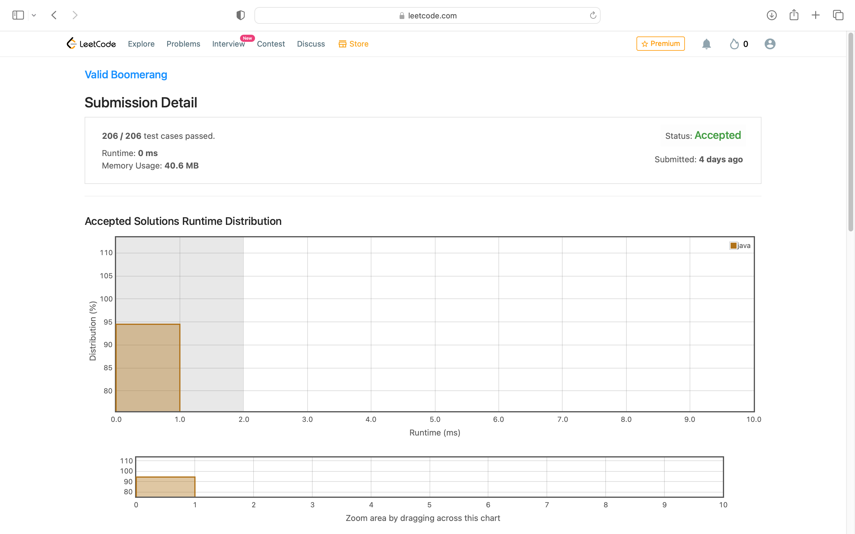Click the Valid Boomerang link
855x534 pixels.
(126, 74)
